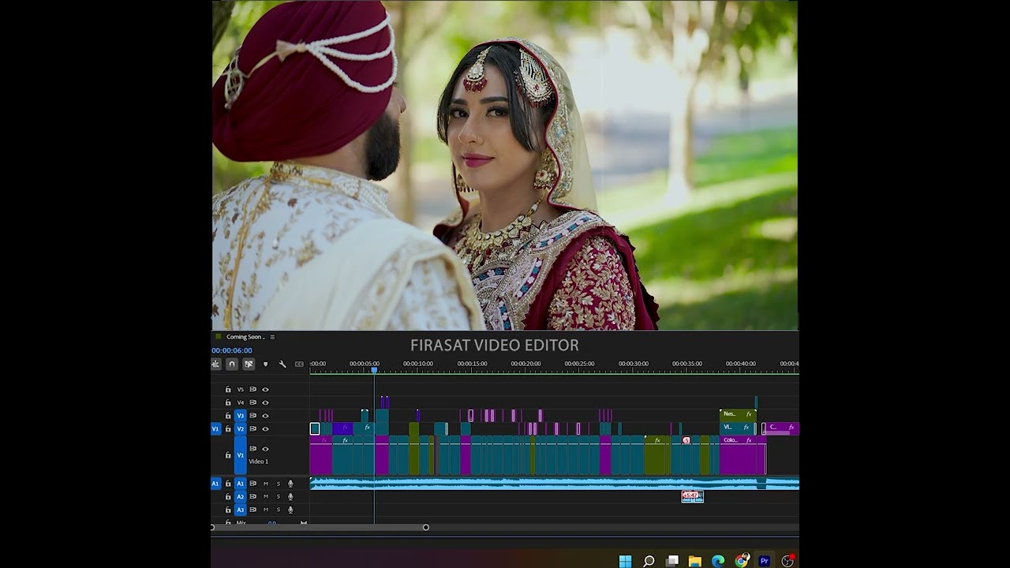Enable voice-over record on A3
Screen dimensions: 1010x568
(290, 510)
